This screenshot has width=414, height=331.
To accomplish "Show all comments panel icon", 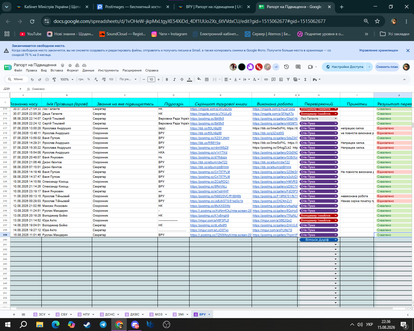I will [298, 67].
